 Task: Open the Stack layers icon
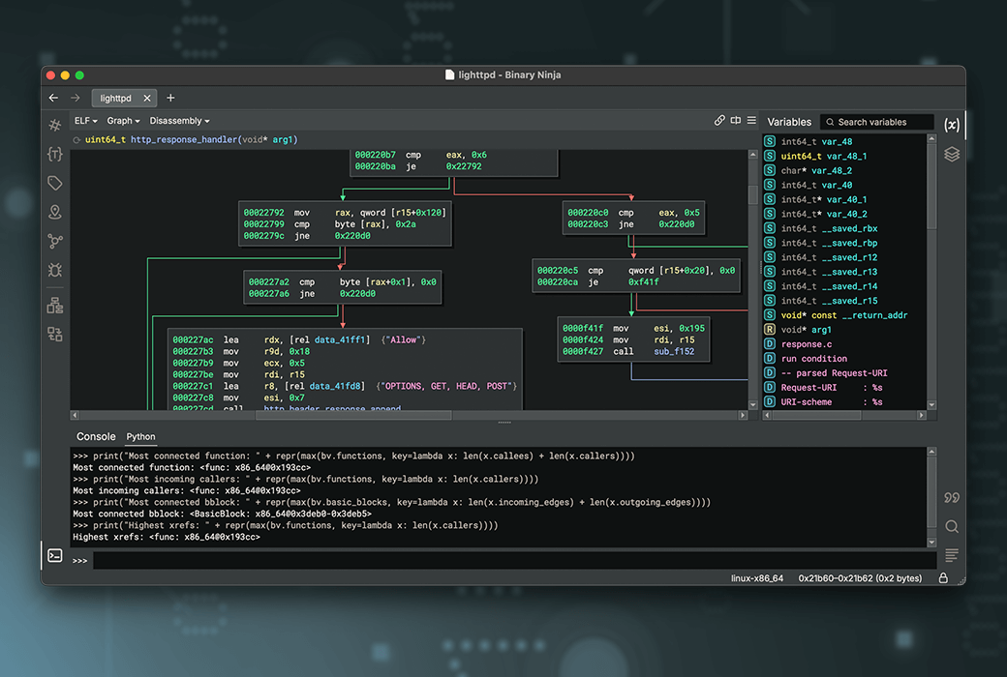pyautogui.click(x=952, y=154)
